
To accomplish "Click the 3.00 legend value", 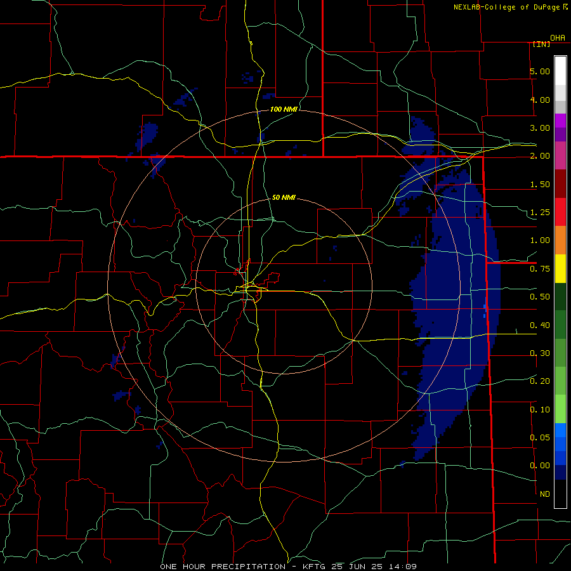I will [x=540, y=128].
